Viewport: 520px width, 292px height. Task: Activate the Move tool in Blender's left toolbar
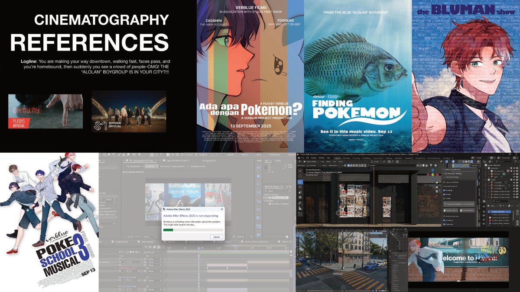[x=300, y=182]
